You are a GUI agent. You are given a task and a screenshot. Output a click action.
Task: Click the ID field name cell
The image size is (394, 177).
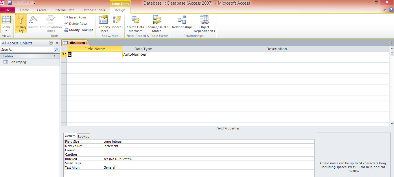click(x=95, y=54)
